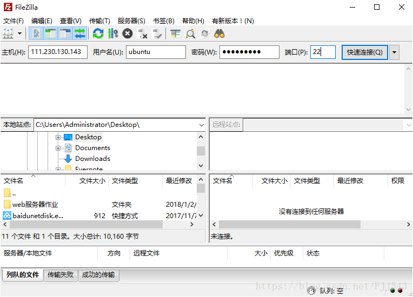Open the 服务器(S) menu
Image resolution: width=413 pixels, height=297 pixels.
[x=131, y=21]
